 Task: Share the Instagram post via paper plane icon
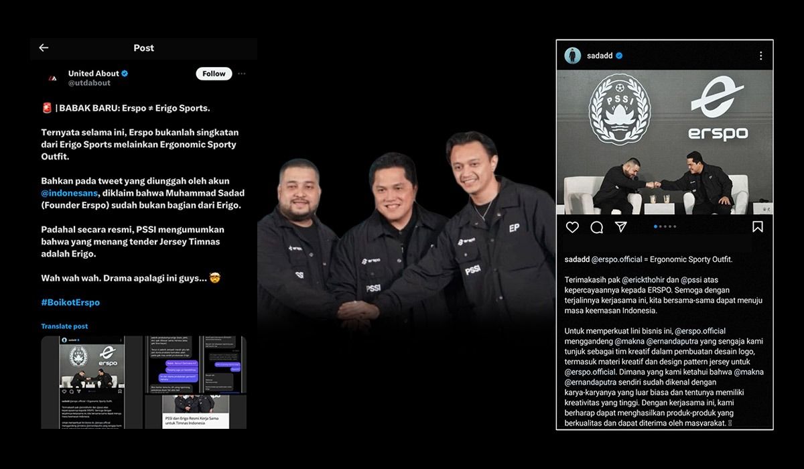pyautogui.click(x=621, y=227)
